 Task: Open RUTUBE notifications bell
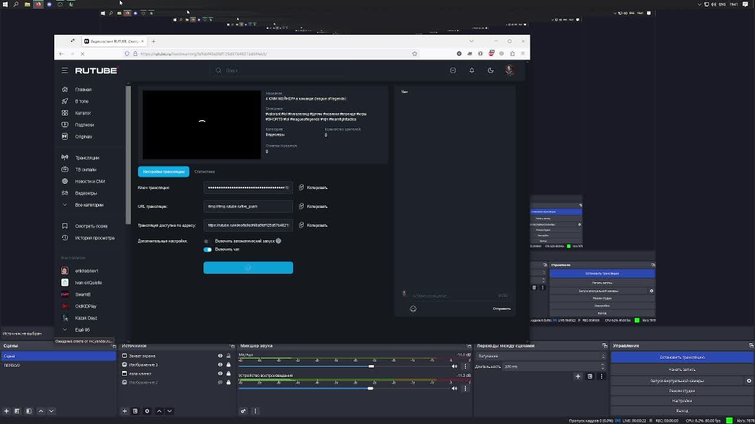tap(472, 71)
